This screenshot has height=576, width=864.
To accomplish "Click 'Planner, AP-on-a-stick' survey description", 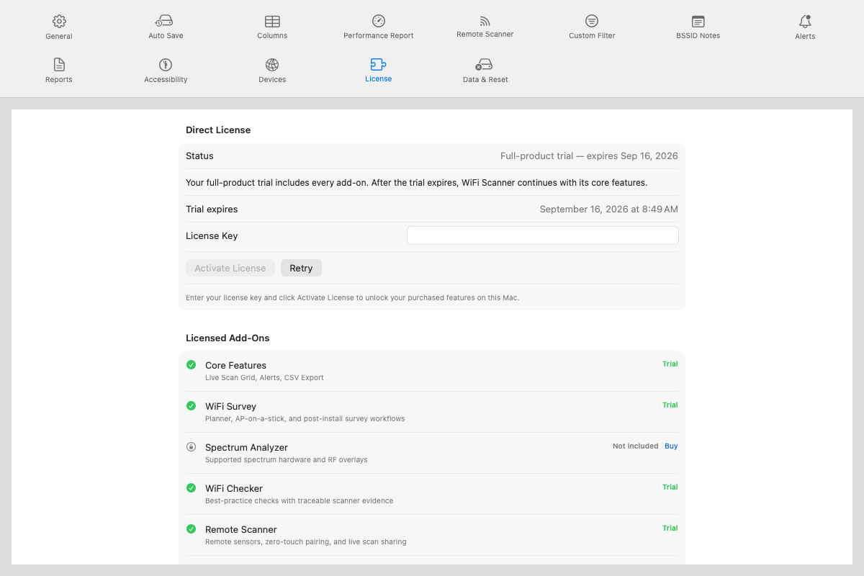I will click(x=305, y=419).
